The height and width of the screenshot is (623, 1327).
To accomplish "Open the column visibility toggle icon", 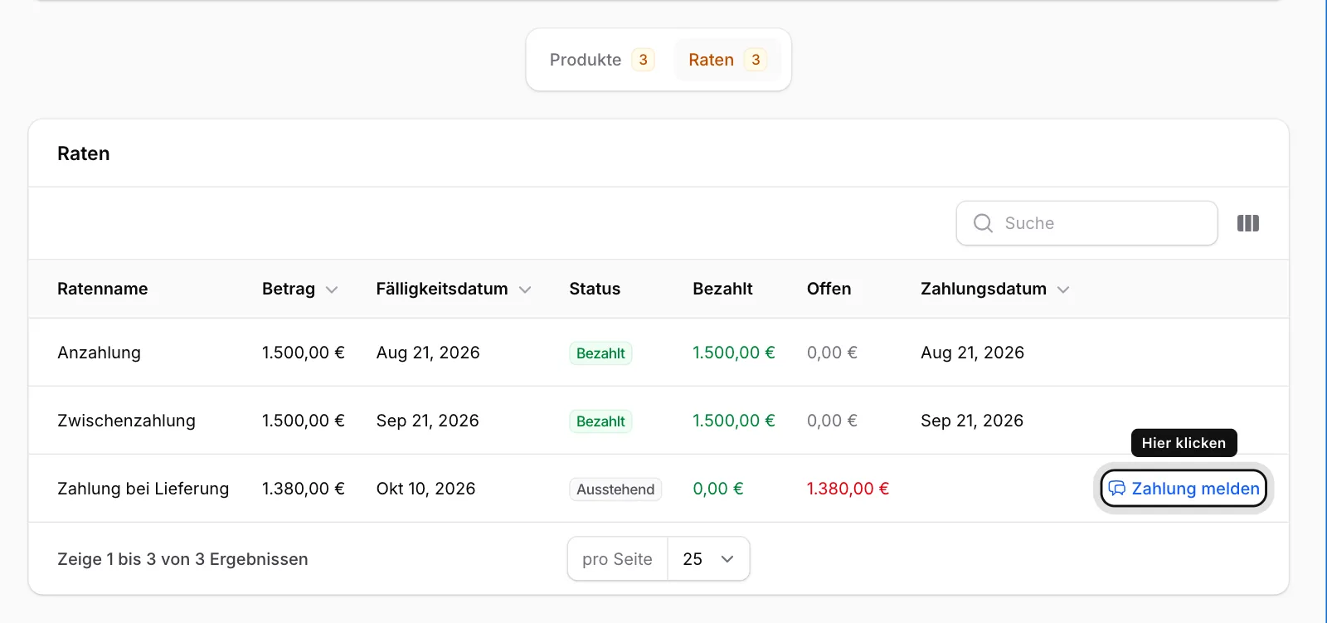I will (1247, 223).
